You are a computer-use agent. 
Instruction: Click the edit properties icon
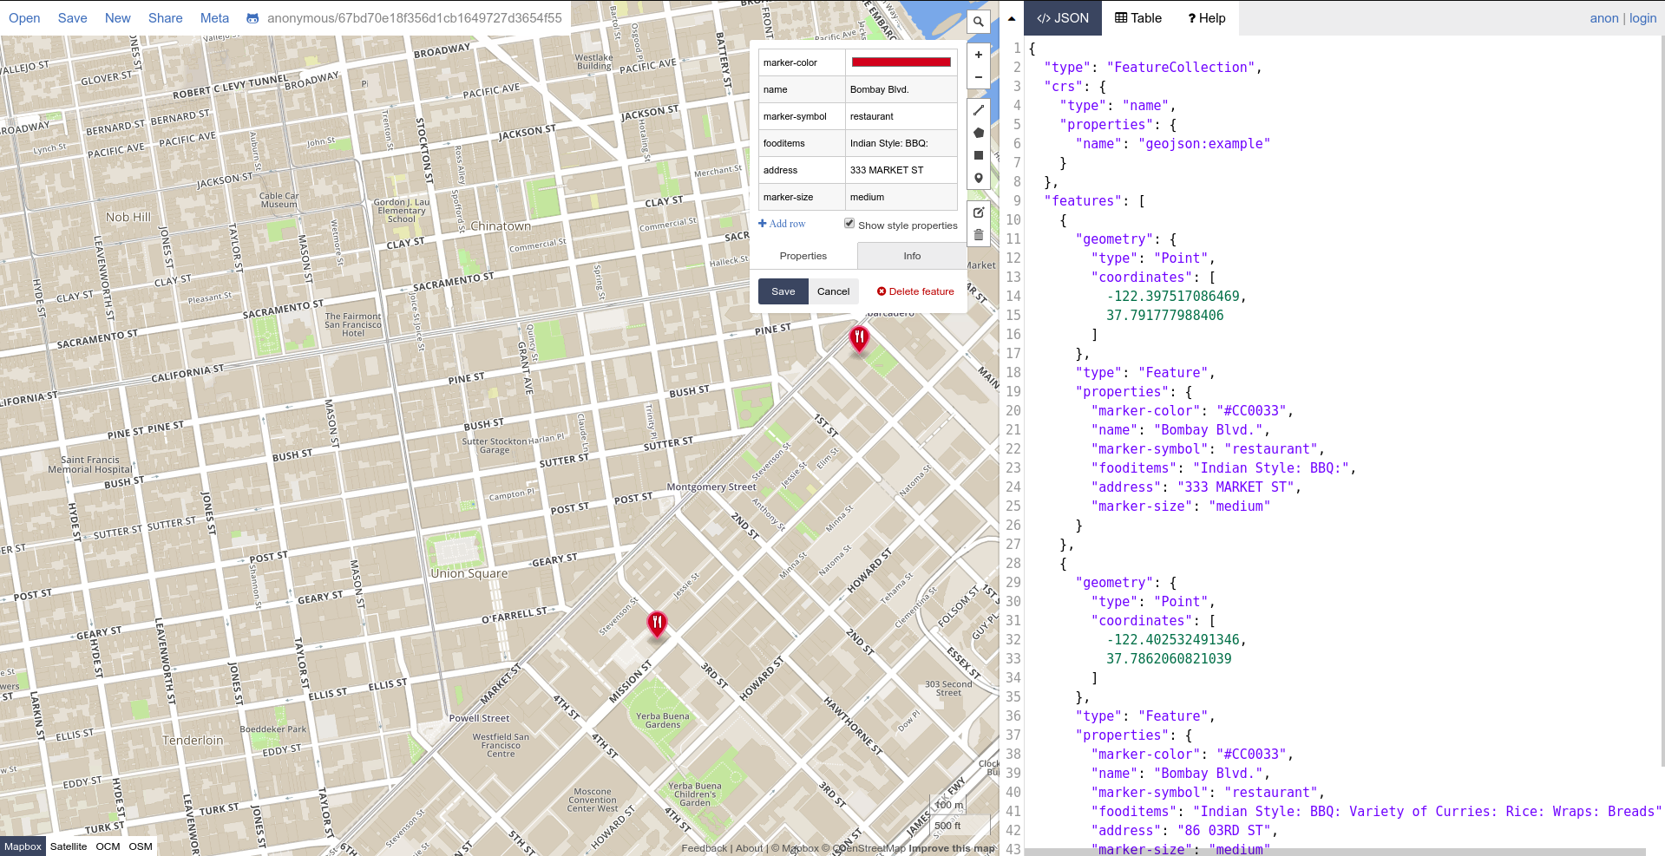coord(978,212)
